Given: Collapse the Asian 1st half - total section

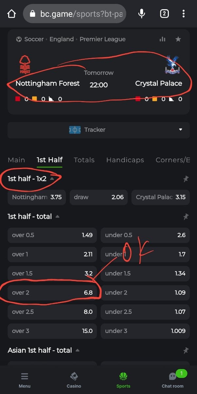Looking at the screenshot, I should click(78, 351).
